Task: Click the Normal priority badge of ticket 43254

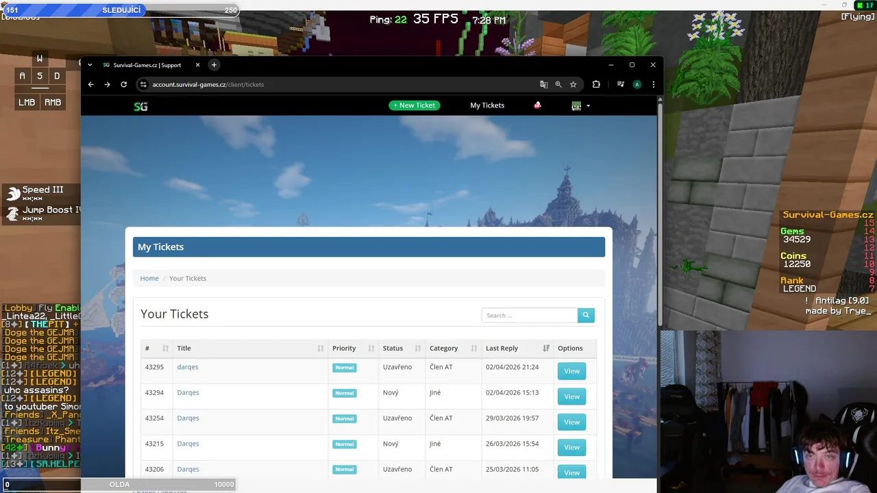Action: tap(345, 418)
